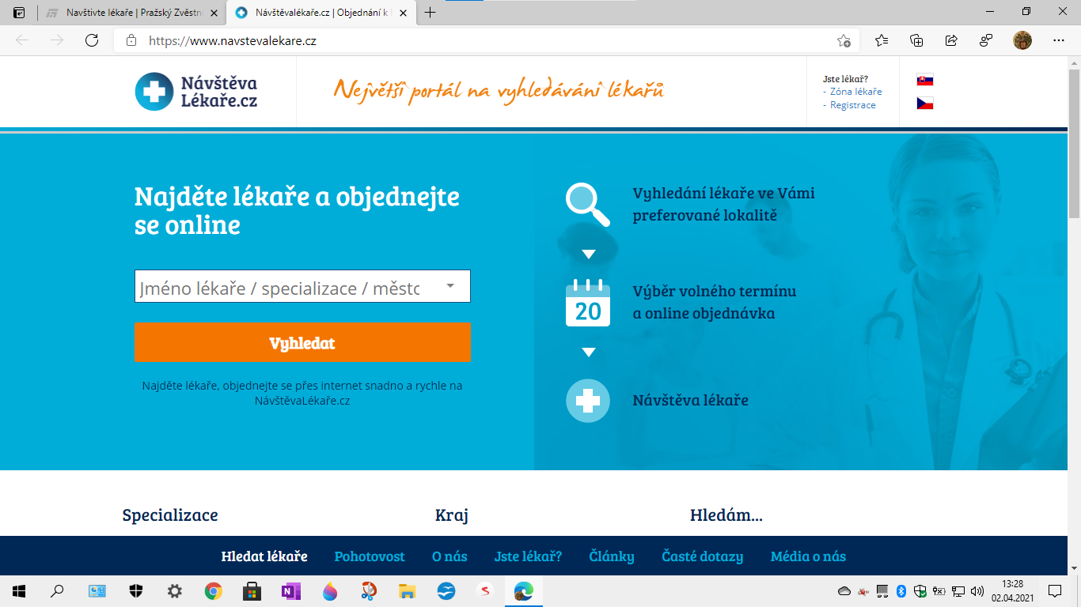Viewport: 1081px width, 607px height.
Task: Open the Registrace link
Action: (855, 105)
